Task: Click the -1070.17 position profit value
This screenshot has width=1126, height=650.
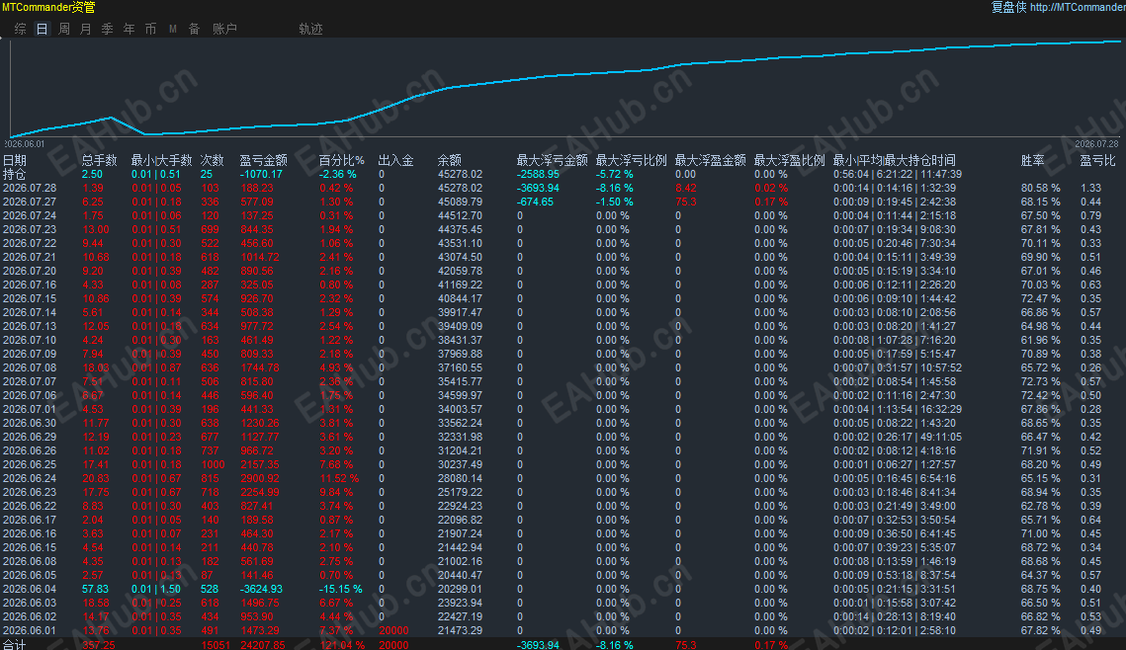Action: pos(261,174)
